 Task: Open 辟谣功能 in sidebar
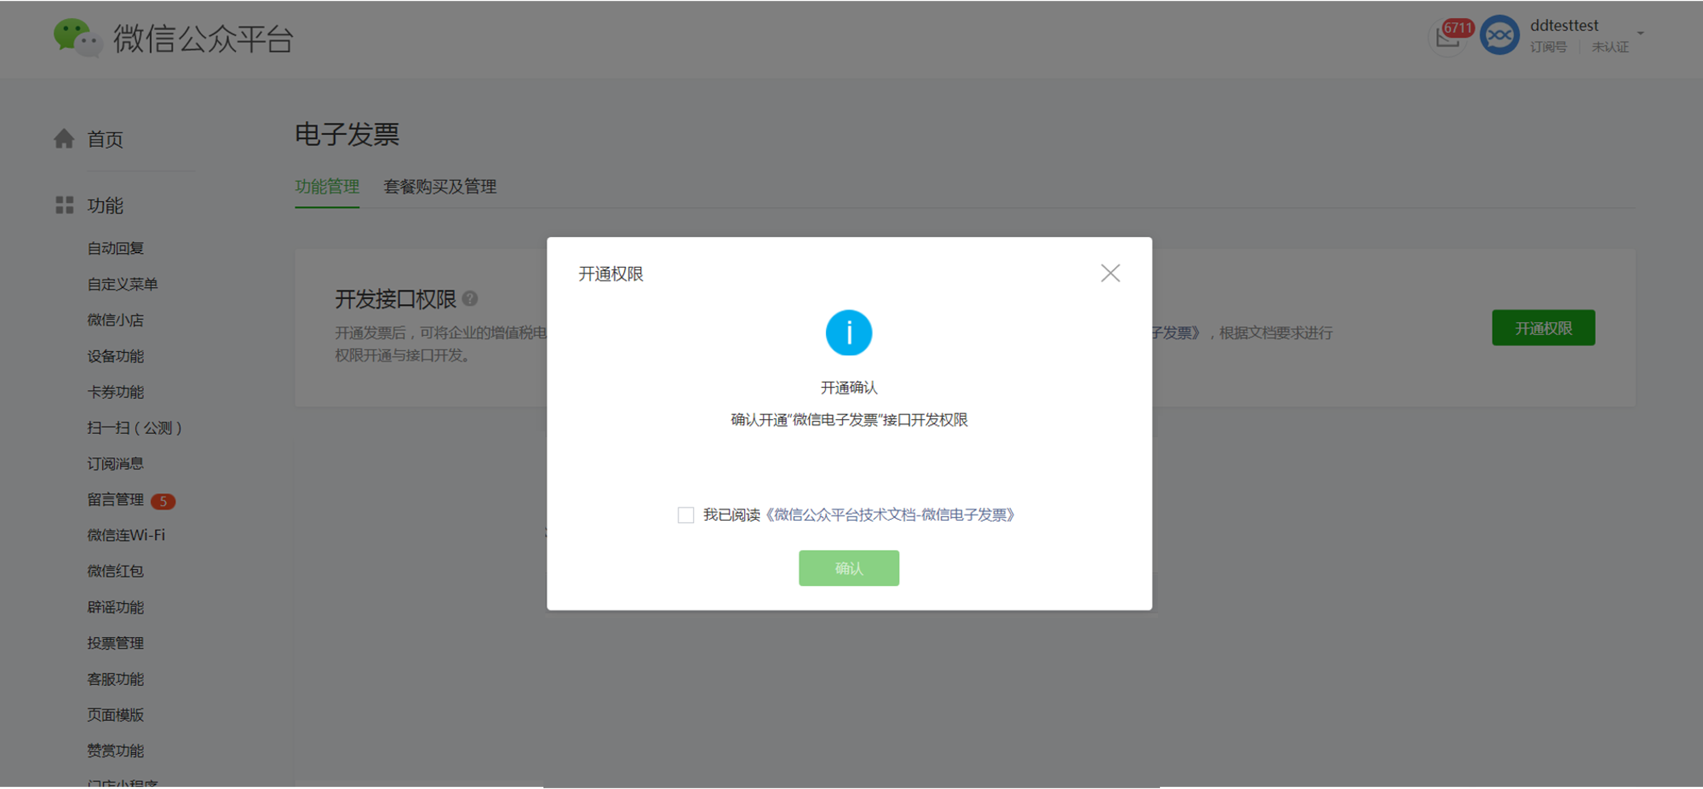(116, 607)
